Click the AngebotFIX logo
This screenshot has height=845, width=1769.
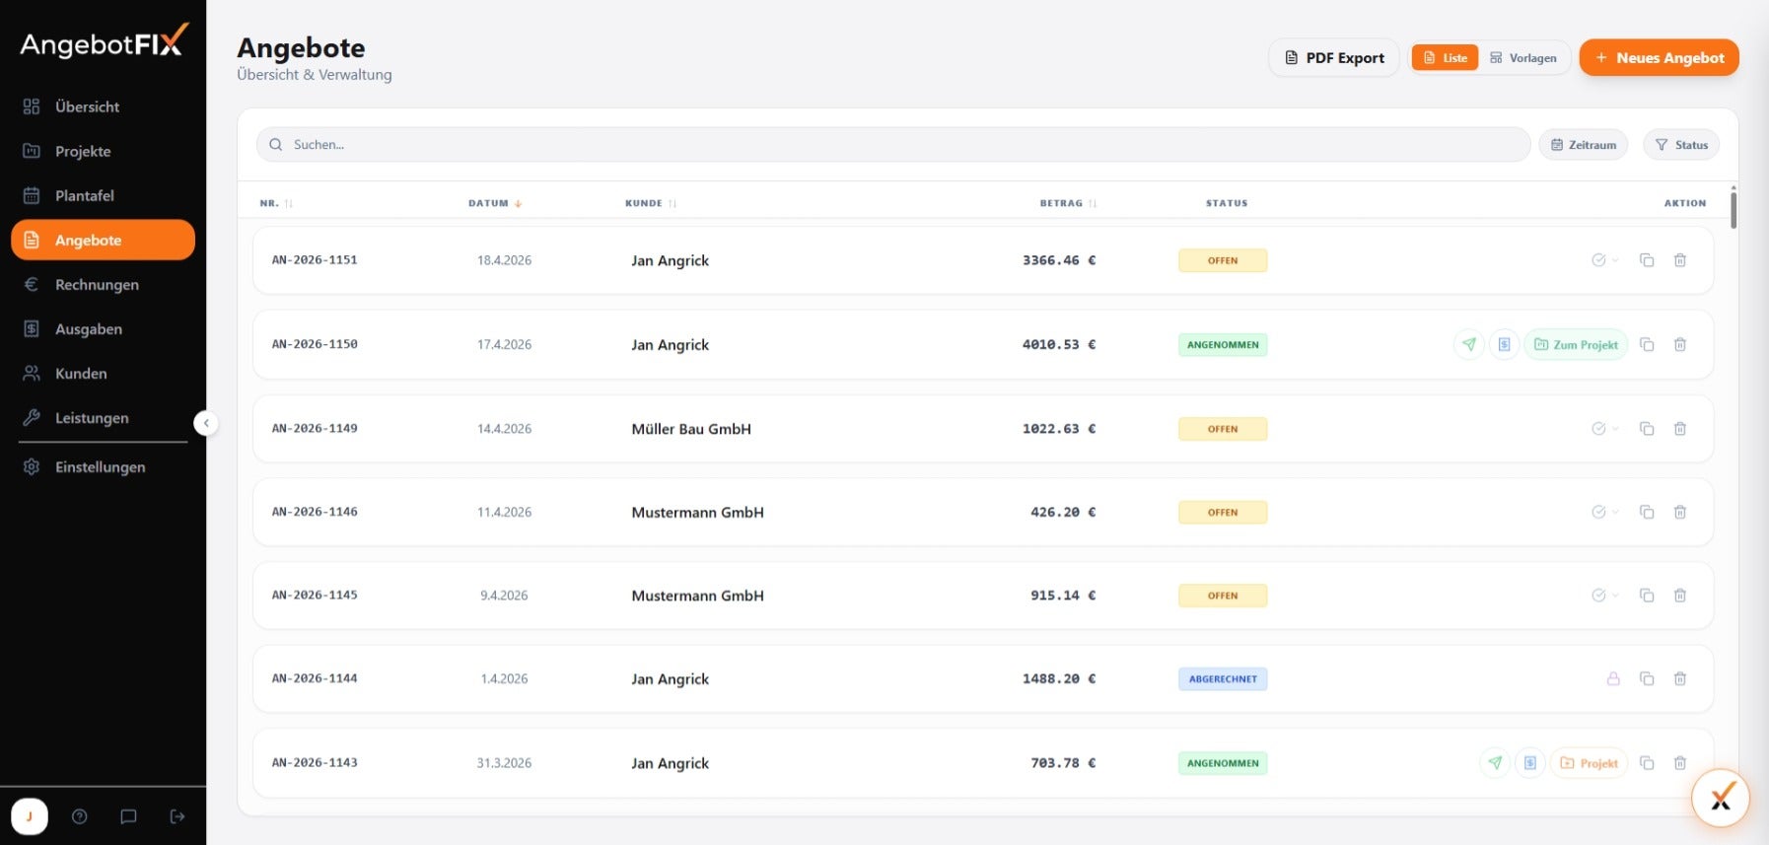pos(104,42)
